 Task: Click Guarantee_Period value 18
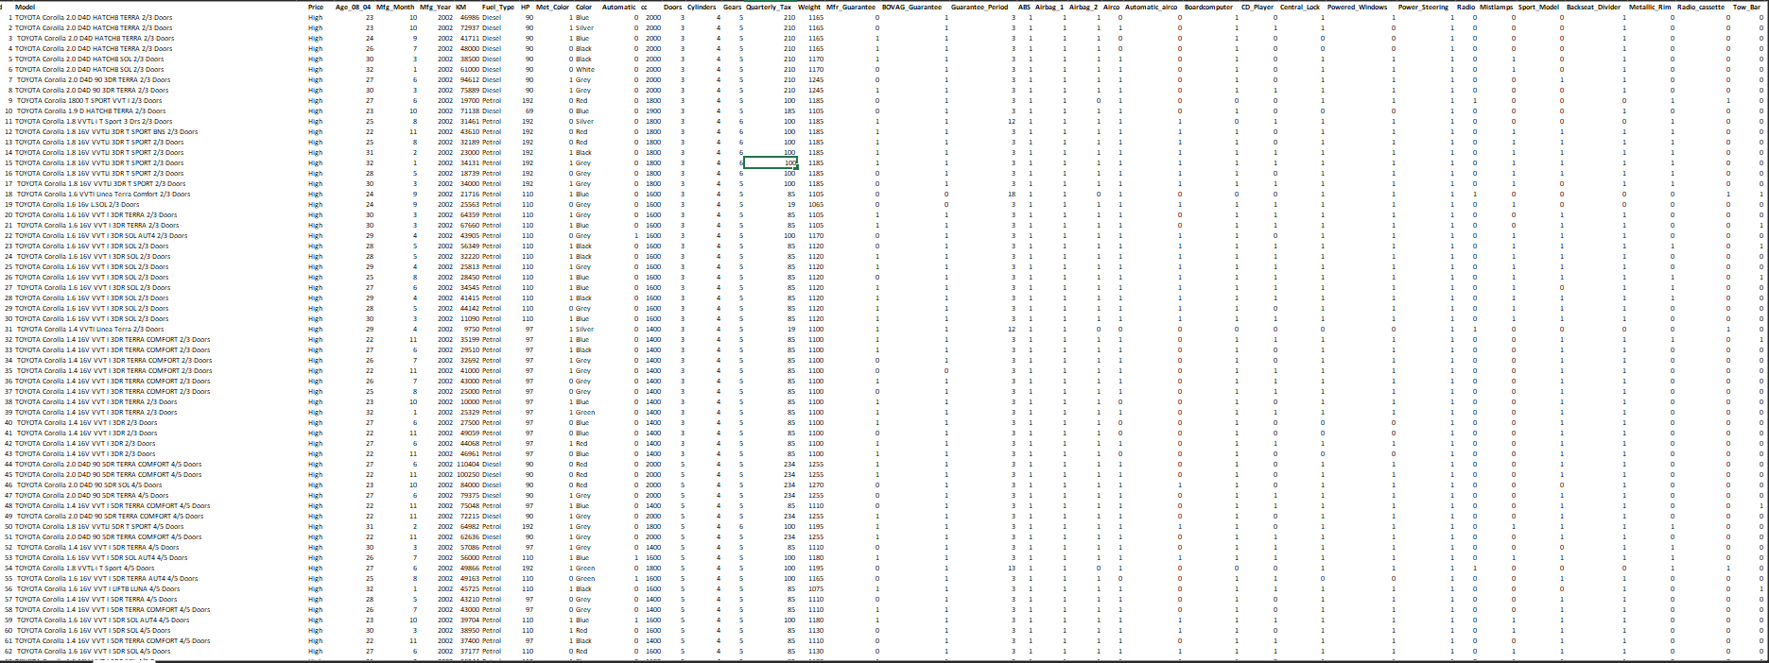coord(1012,194)
